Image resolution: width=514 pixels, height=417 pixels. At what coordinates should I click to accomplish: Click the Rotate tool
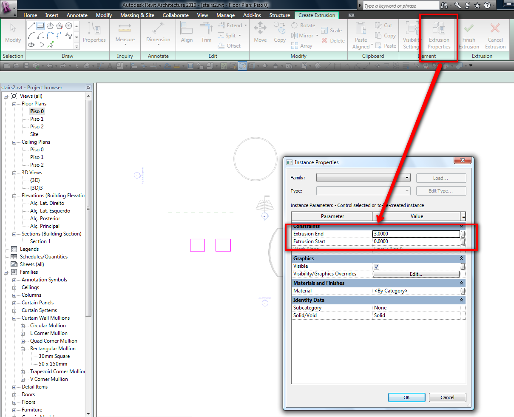(x=303, y=26)
